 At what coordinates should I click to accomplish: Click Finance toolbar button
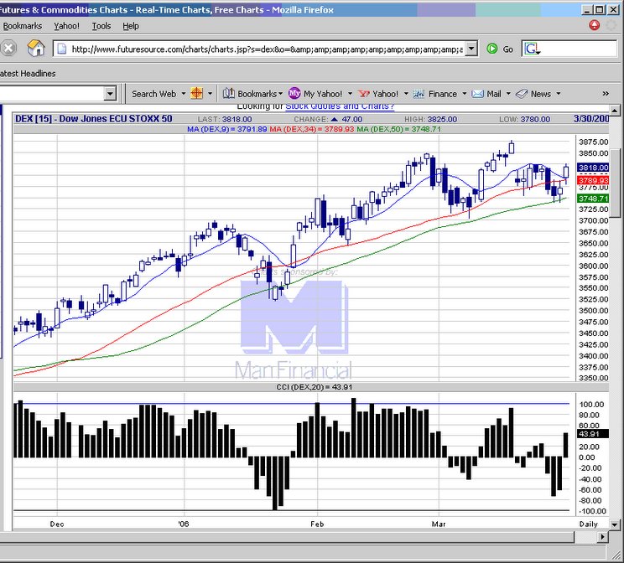pos(443,94)
